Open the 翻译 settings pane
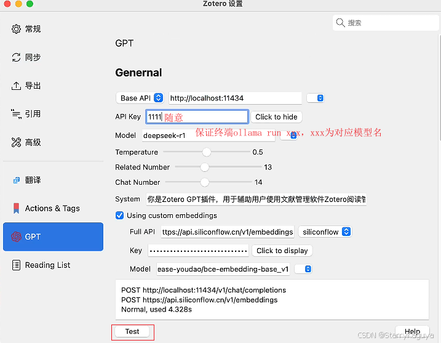Viewport: 441px width, 343px height. pos(53,180)
